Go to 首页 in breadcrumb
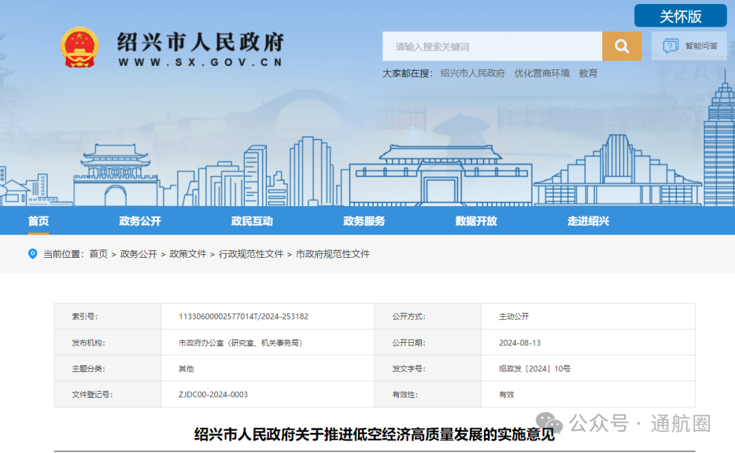735x453 pixels. point(99,254)
